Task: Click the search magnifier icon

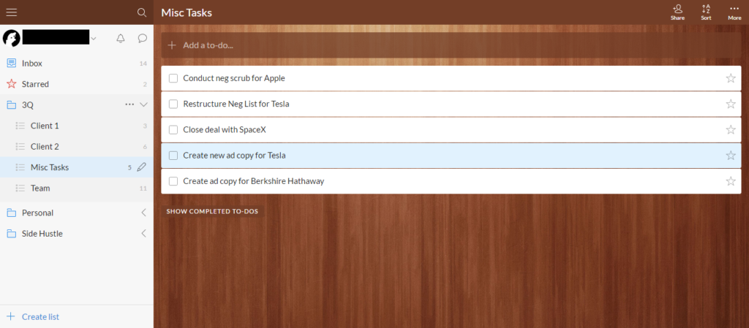Action: point(141,12)
